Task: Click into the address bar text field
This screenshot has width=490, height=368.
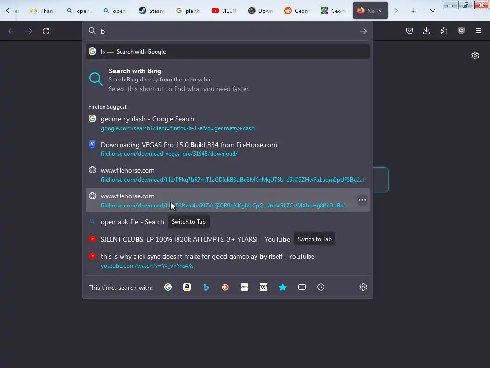Action: tap(228, 31)
